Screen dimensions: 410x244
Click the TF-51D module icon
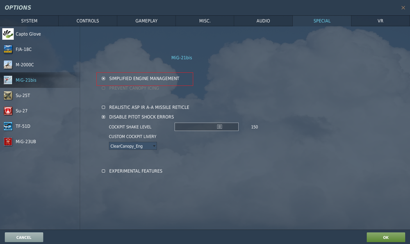(x=8, y=126)
